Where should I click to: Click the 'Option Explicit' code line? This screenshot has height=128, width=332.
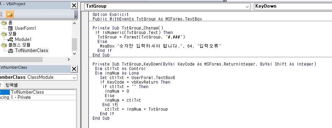(x=111, y=14)
